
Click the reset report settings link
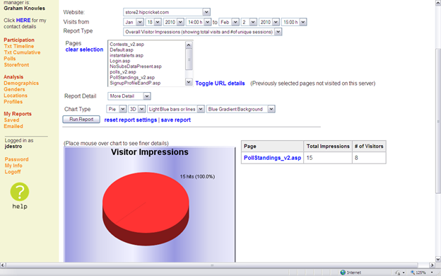point(131,120)
